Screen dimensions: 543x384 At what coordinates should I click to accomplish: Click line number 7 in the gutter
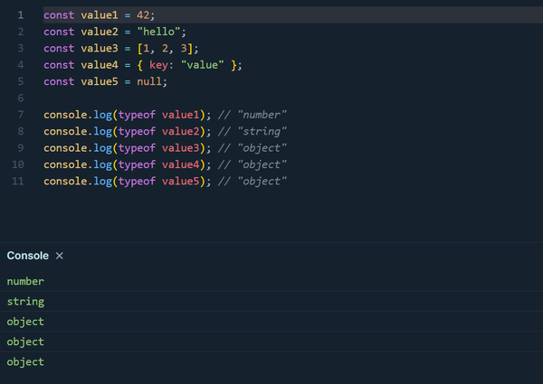click(x=21, y=115)
